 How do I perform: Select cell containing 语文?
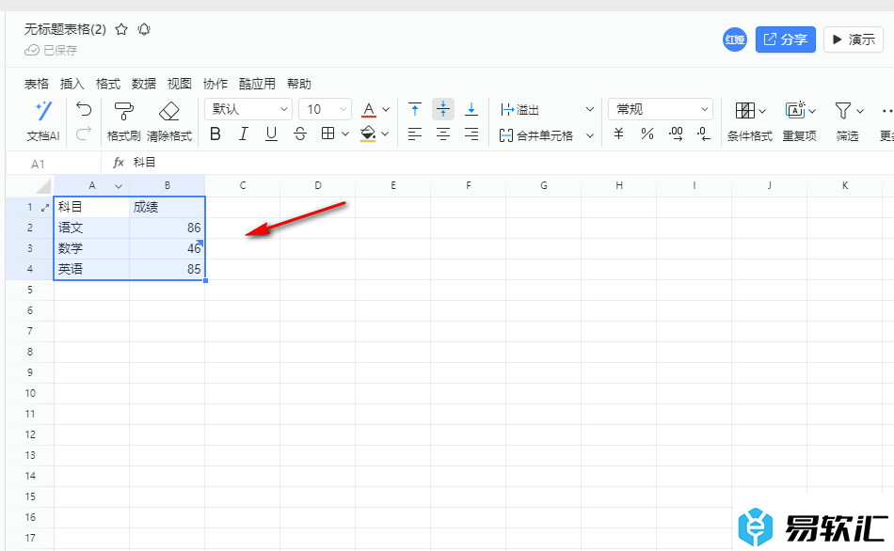[x=92, y=228]
